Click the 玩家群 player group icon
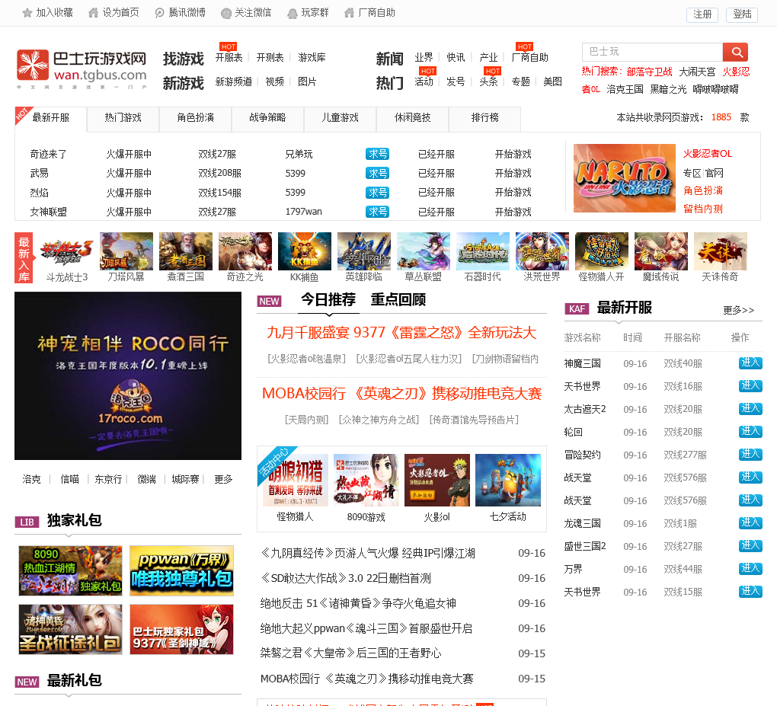 click(x=293, y=14)
